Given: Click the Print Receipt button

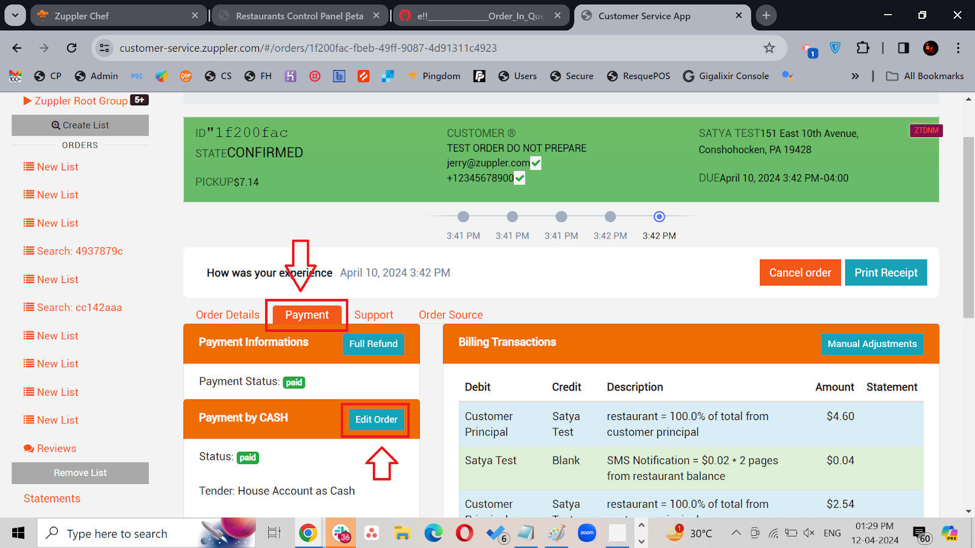Looking at the screenshot, I should [x=886, y=273].
